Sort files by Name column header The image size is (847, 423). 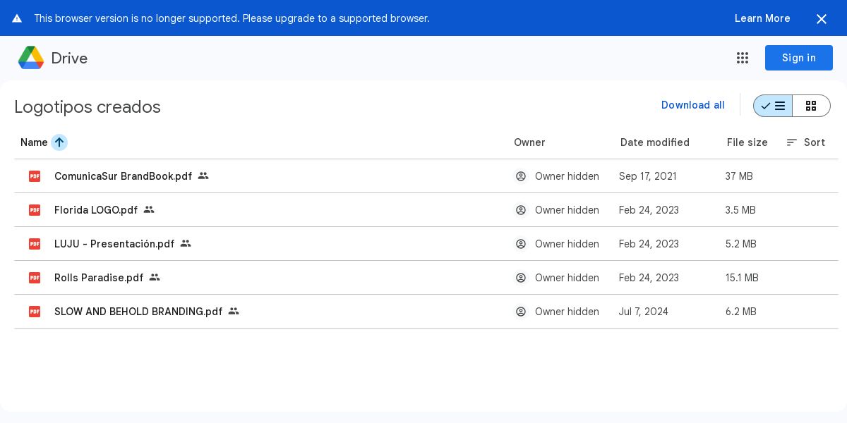(x=34, y=142)
